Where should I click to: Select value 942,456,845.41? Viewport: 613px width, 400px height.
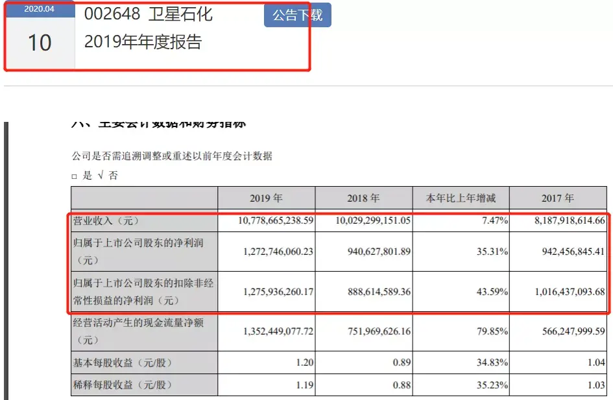(x=573, y=251)
